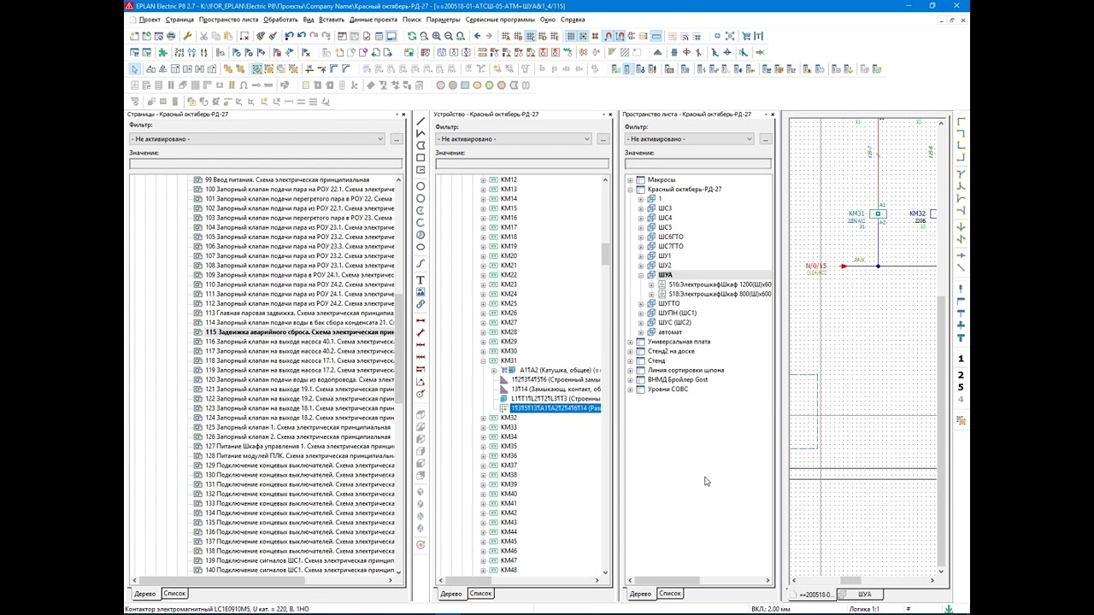This screenshot has width=1094, height=615.
Task: Open the Вставить menu
Action: (x=332, y=20)
